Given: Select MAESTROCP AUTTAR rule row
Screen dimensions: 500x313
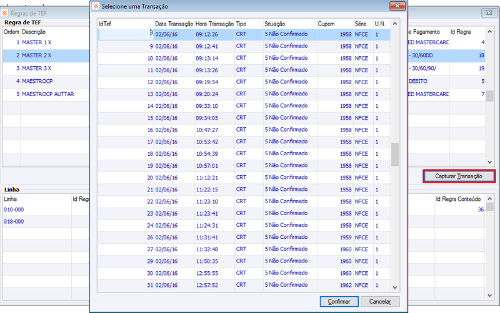Looking at the screenshot, I should (x=46, y=94).
